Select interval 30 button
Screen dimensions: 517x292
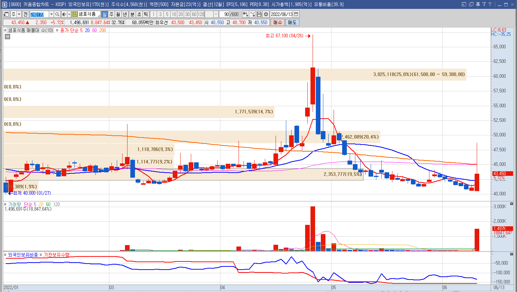pos(187,14)
